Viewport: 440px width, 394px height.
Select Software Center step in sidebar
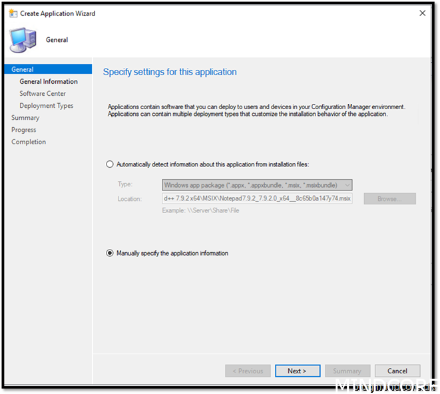(x=43, y=94)
